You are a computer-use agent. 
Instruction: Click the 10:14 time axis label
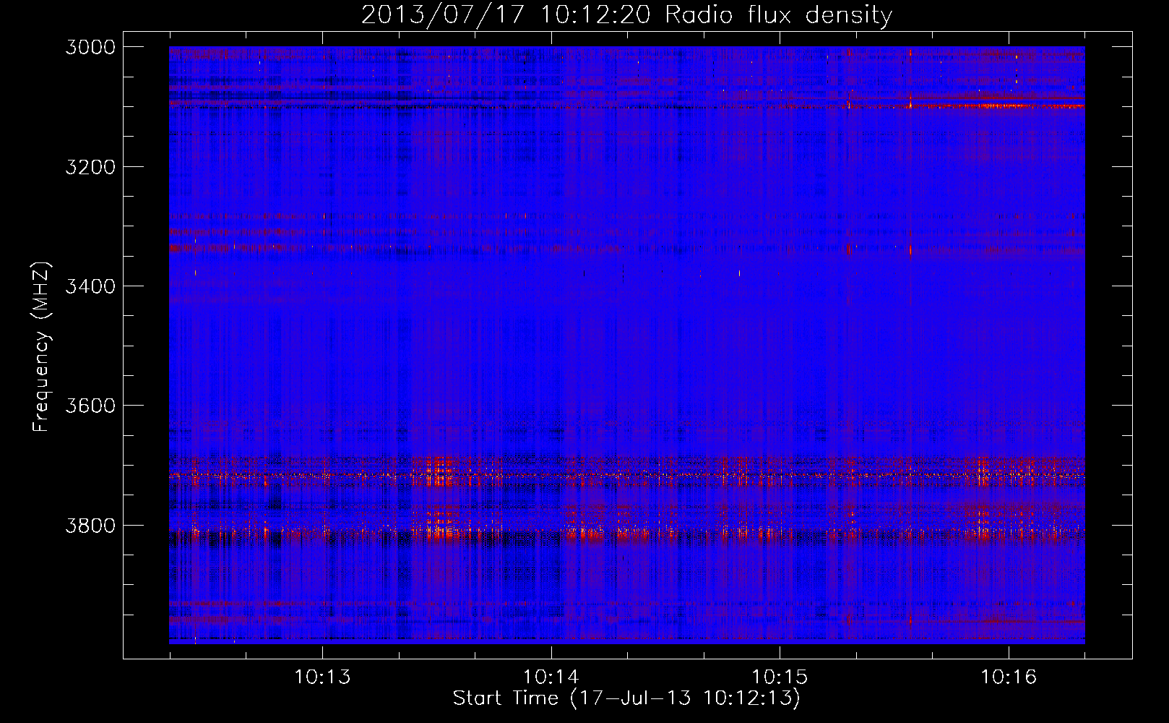(x=551, y=677)
